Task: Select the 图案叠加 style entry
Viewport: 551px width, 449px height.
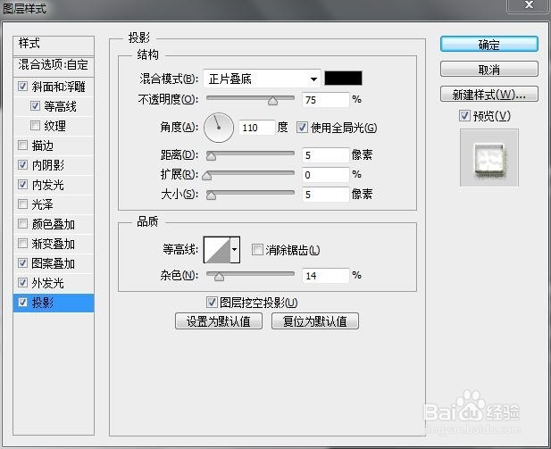Action: pyautogui.click(x=53, y=263)
